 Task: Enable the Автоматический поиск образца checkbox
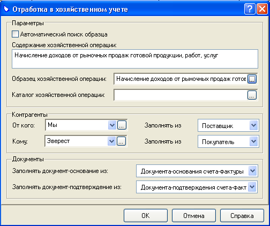coord(15,34)
